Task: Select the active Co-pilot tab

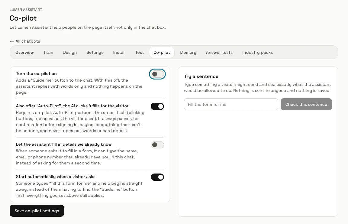Action: pos(162,52)
